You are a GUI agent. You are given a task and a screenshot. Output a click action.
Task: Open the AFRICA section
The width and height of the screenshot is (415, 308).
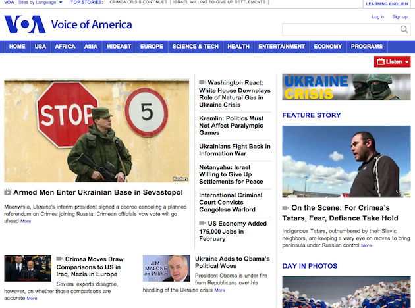coord(65,47)
